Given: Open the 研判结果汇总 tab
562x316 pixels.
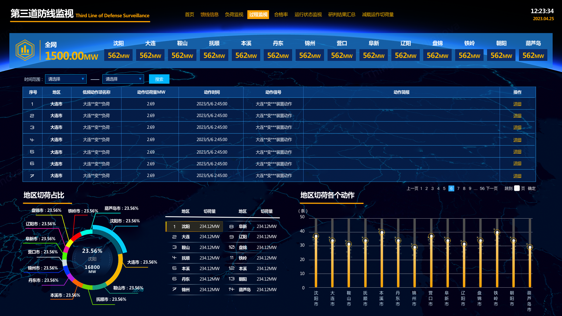Looking at the screenshot, I should (x=342, y=15).
